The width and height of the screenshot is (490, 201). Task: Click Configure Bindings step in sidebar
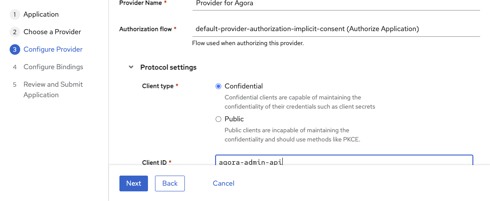click(53, 67)
